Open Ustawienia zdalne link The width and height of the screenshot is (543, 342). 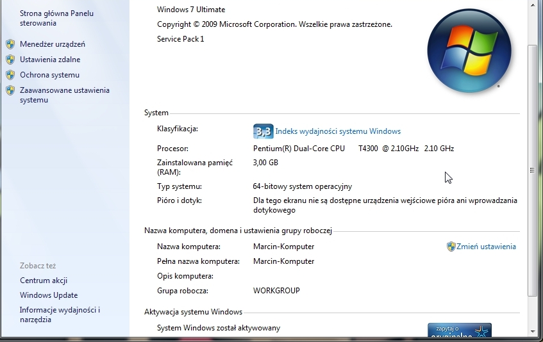click(x=50, y=60)
